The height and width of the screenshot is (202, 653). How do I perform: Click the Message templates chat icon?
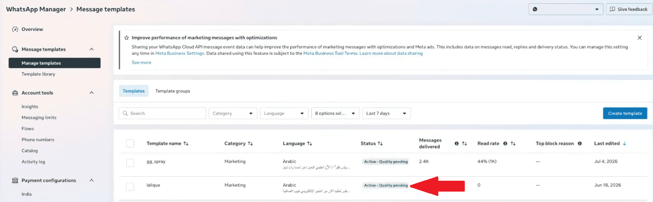pos(15,49)
